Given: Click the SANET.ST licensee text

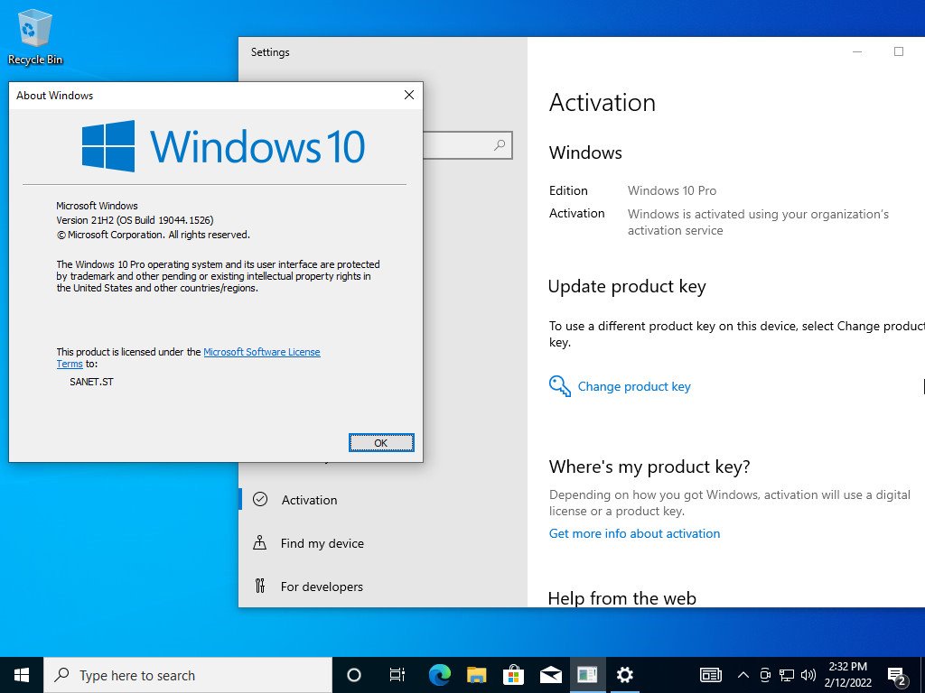Looking at the screenshot, I should coord(91,382).
